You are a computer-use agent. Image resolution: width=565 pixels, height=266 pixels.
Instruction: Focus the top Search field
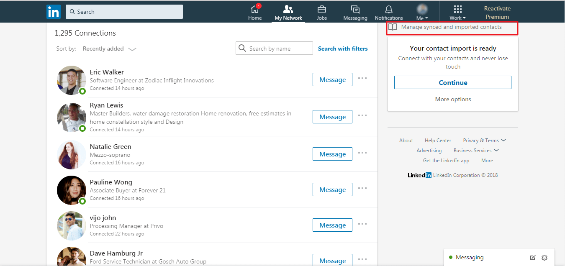point(124,12)
